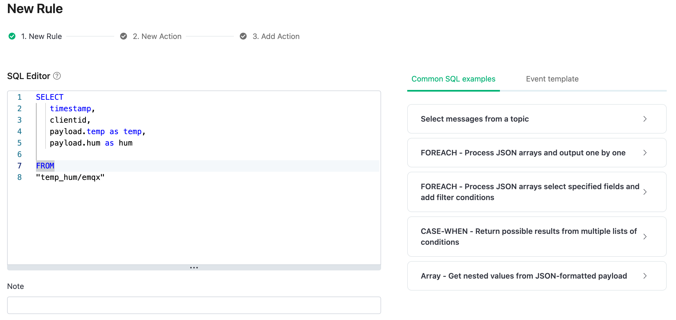
Task: Click step 1 New Rule checkmark icon
Action: click(x=12, y=36)
